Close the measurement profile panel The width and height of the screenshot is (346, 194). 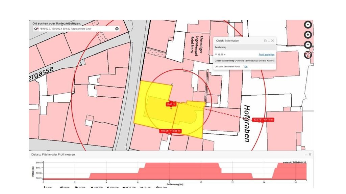point(310,154)
